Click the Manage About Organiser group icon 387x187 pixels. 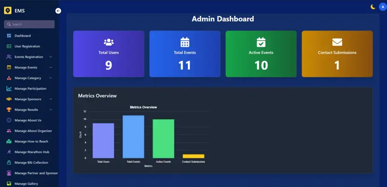pos(9,131)
